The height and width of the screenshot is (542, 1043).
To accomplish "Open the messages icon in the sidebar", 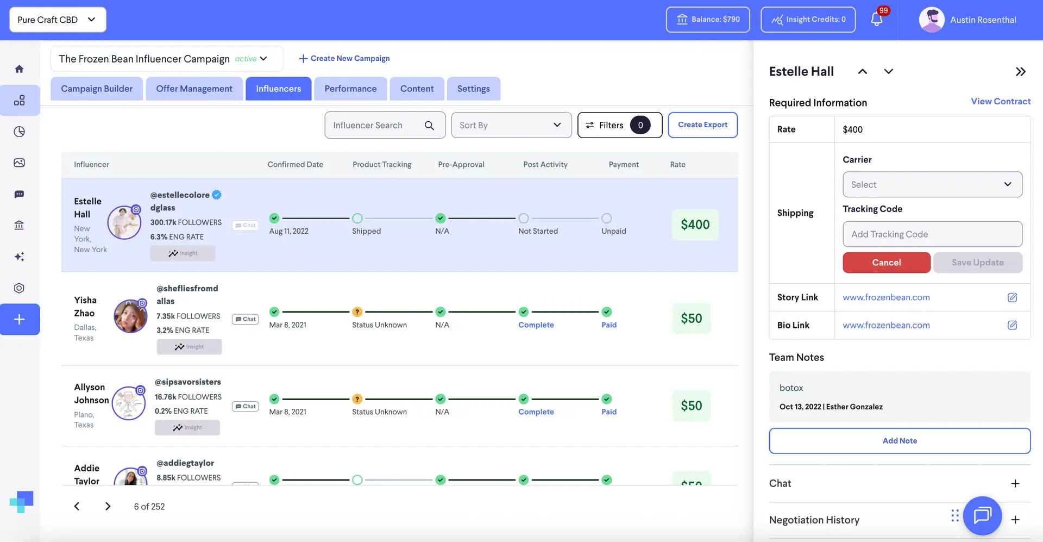I will tap(19, 194).
